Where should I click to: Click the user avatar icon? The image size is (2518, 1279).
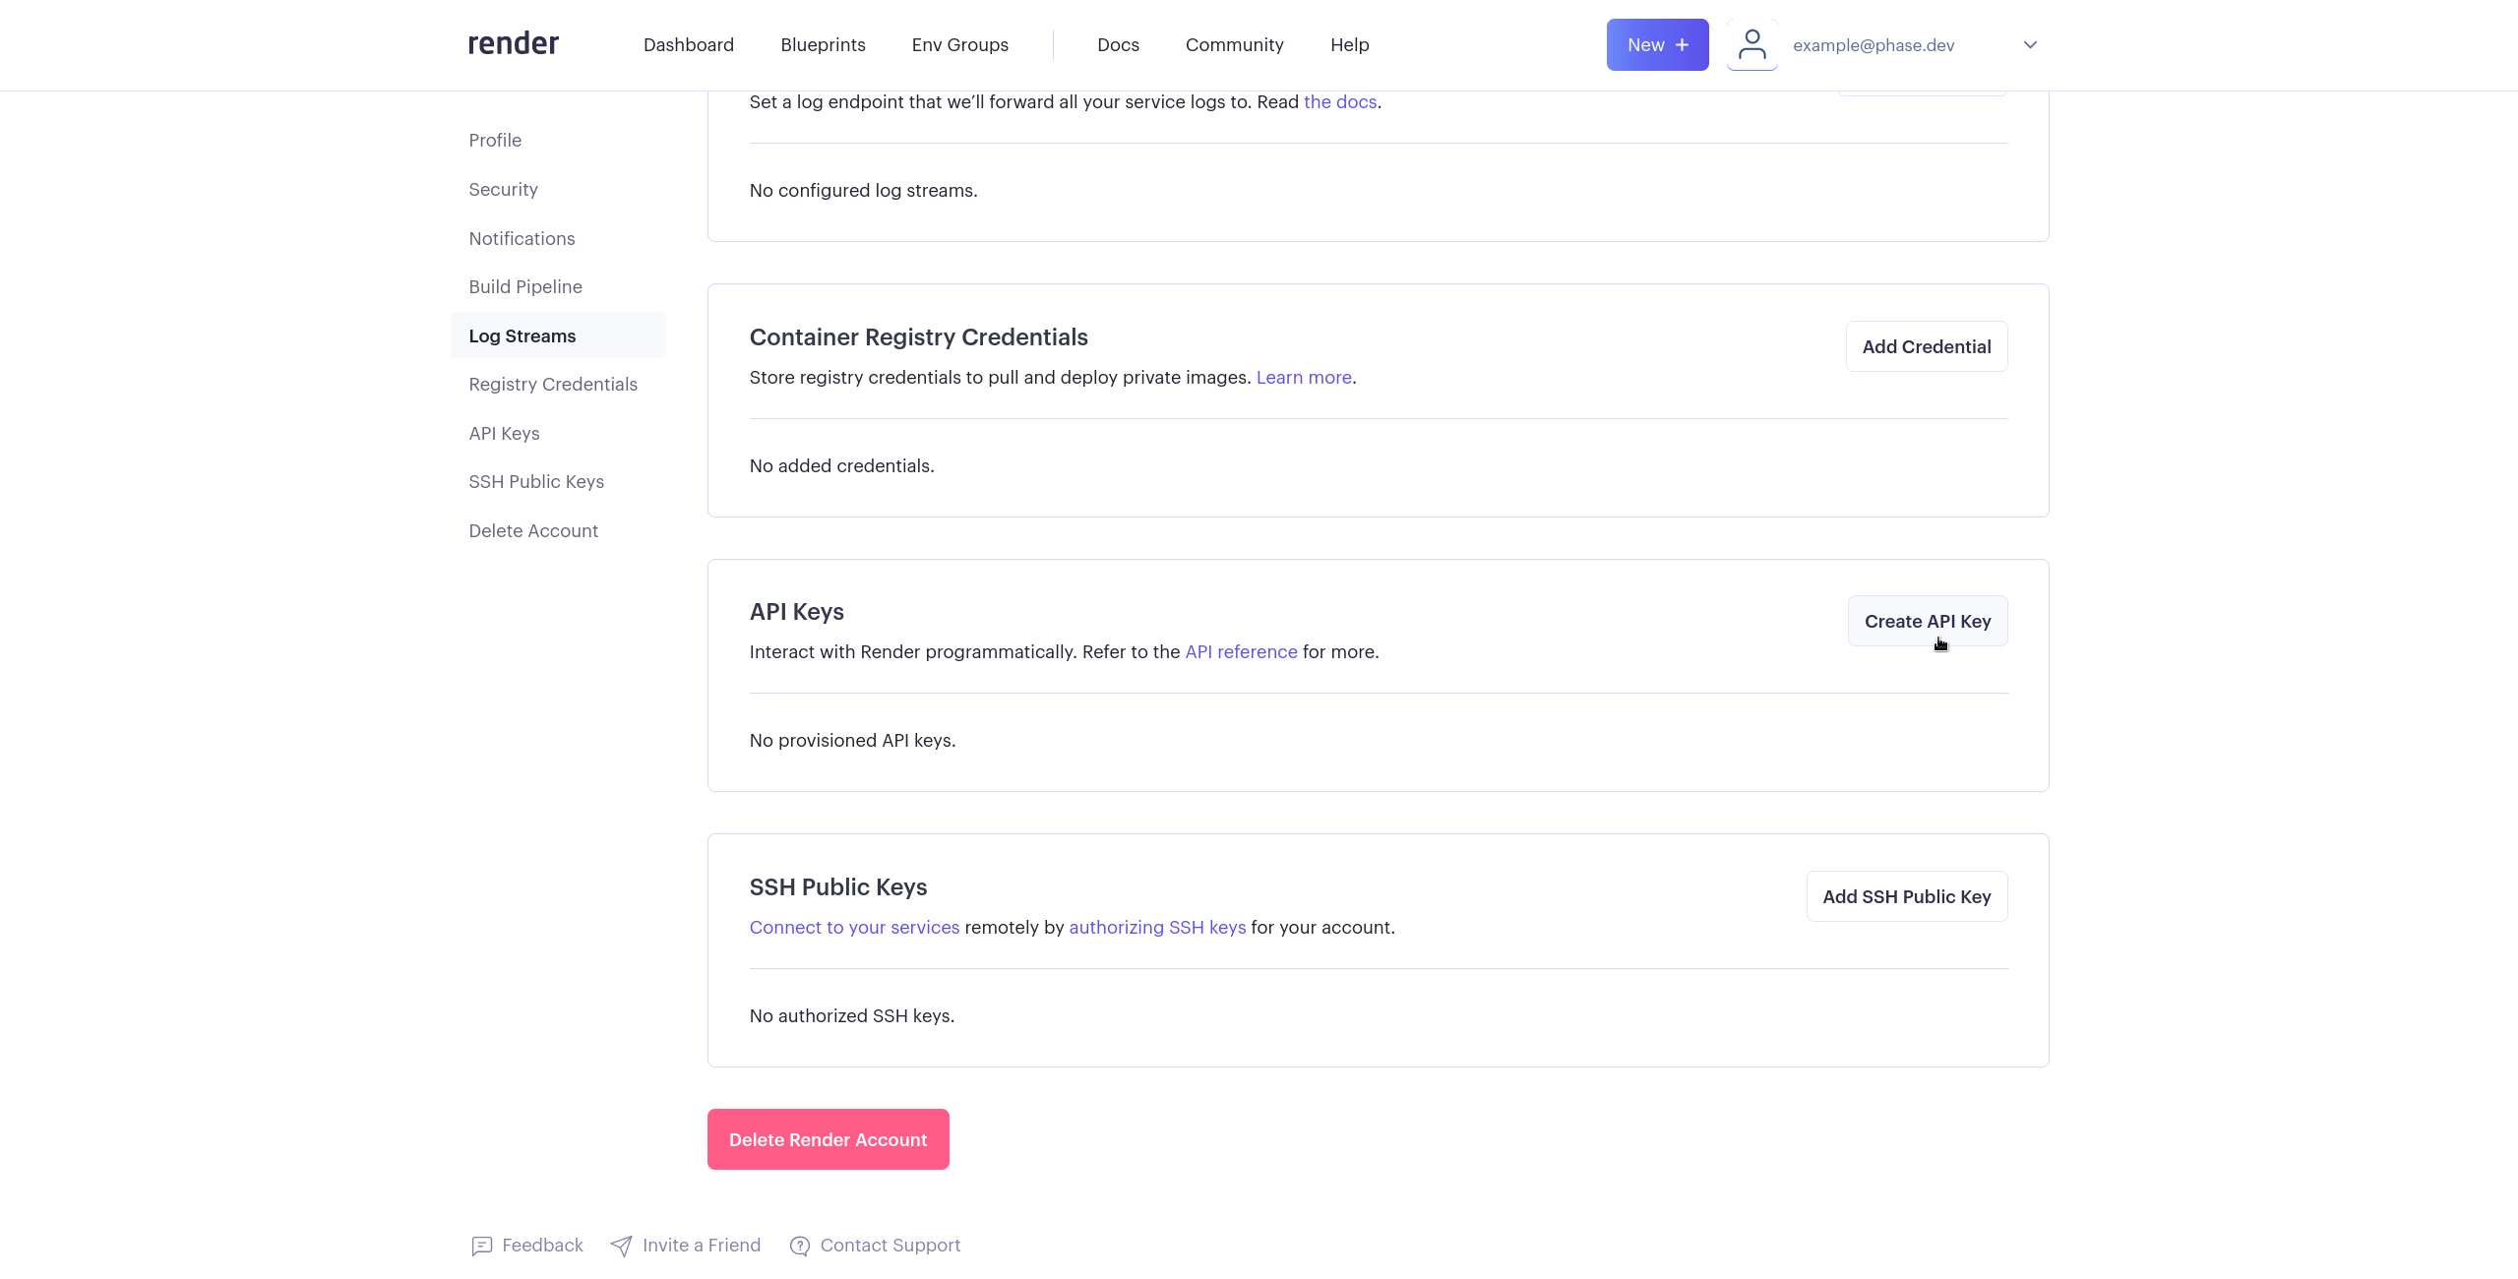click(x=1751, y=44)
